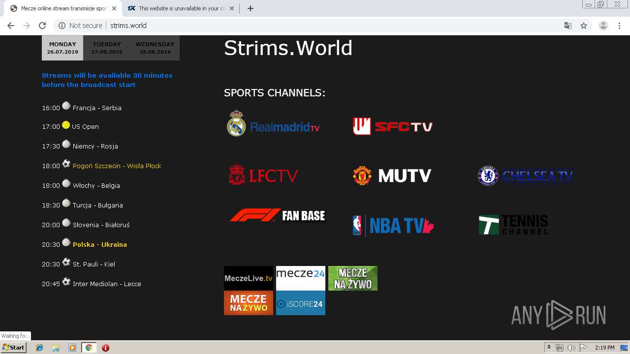Close the 'website is unavailable' tab
Viewport: 630px width, 354px height.
coord(232,8)
